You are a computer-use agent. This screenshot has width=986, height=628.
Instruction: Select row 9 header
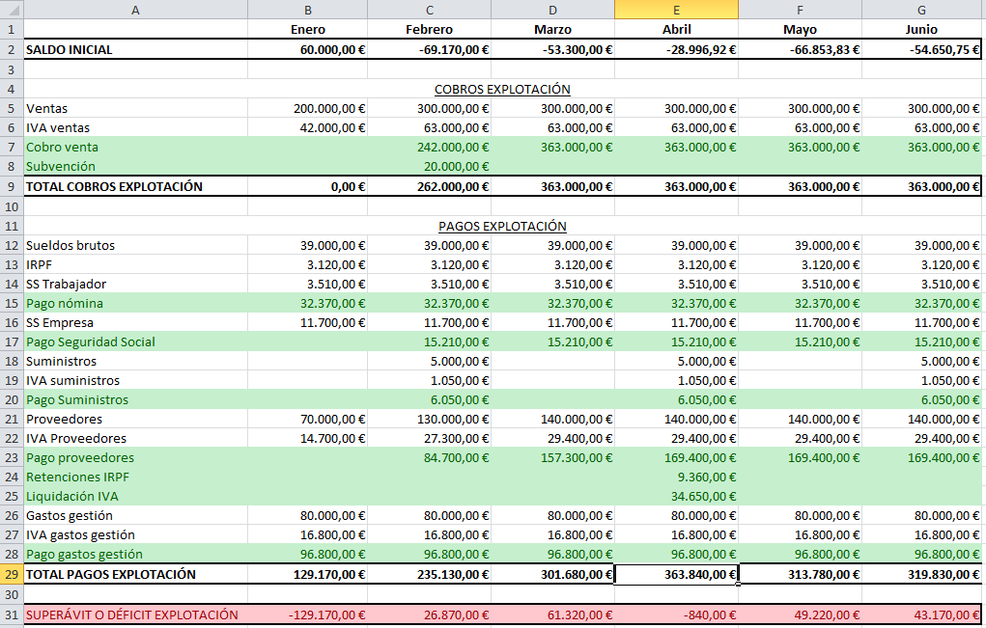(12, 186)
